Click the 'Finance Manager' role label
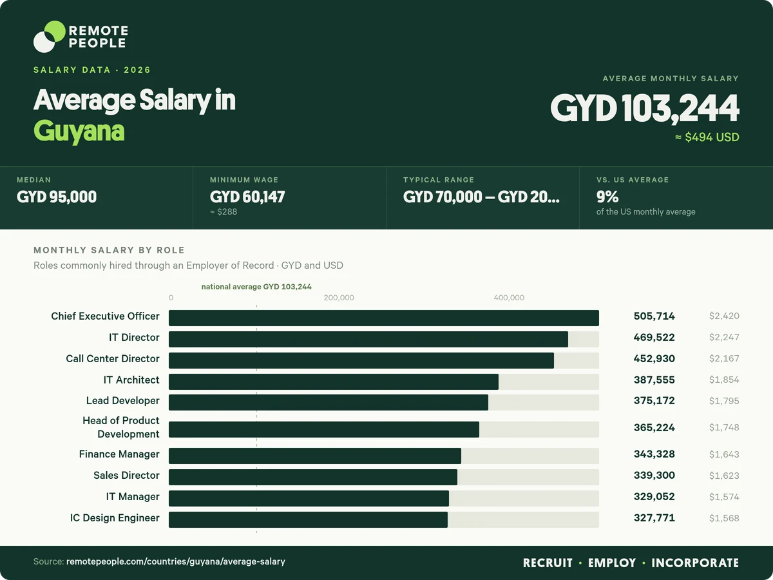Screen dimensions: 773x580 click(119, 454)
